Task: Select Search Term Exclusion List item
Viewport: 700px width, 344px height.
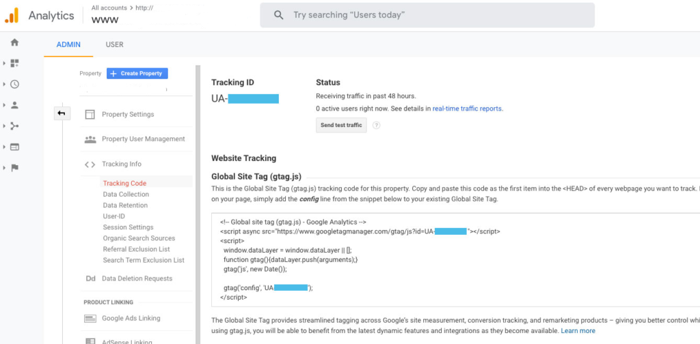Action: 144,260
